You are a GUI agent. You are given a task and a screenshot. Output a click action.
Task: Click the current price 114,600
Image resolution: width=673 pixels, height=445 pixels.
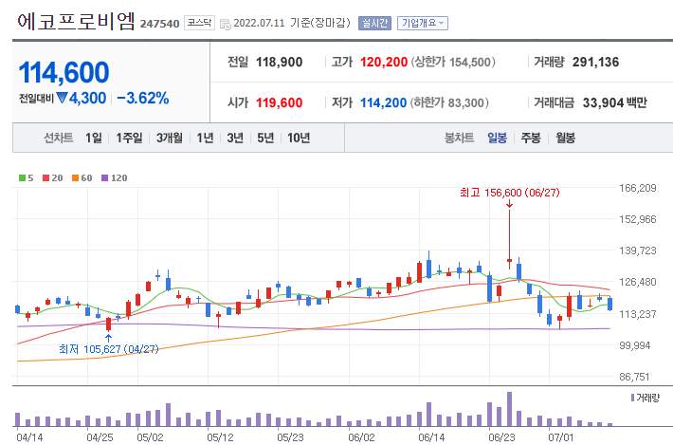pyautogui.click(x=64, y=72)
